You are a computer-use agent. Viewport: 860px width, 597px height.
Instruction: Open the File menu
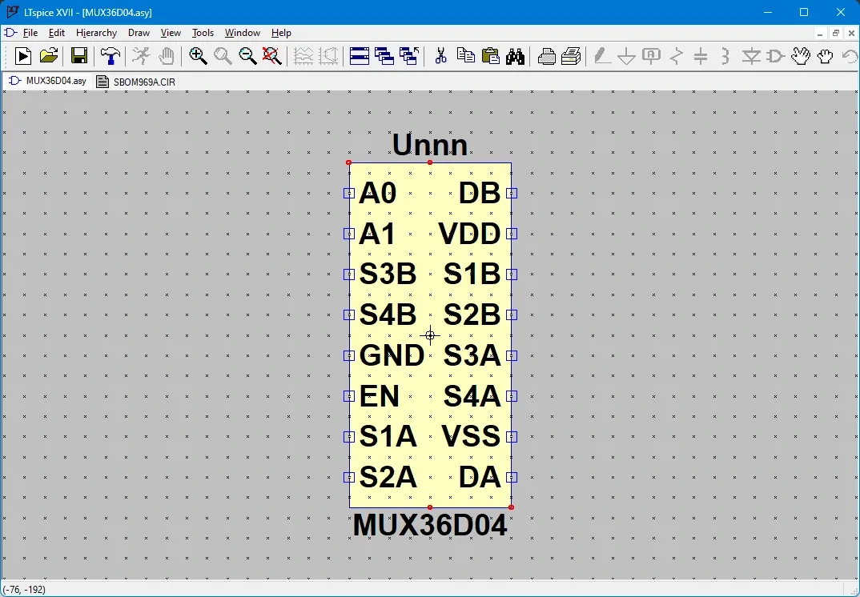coord(30,33)
